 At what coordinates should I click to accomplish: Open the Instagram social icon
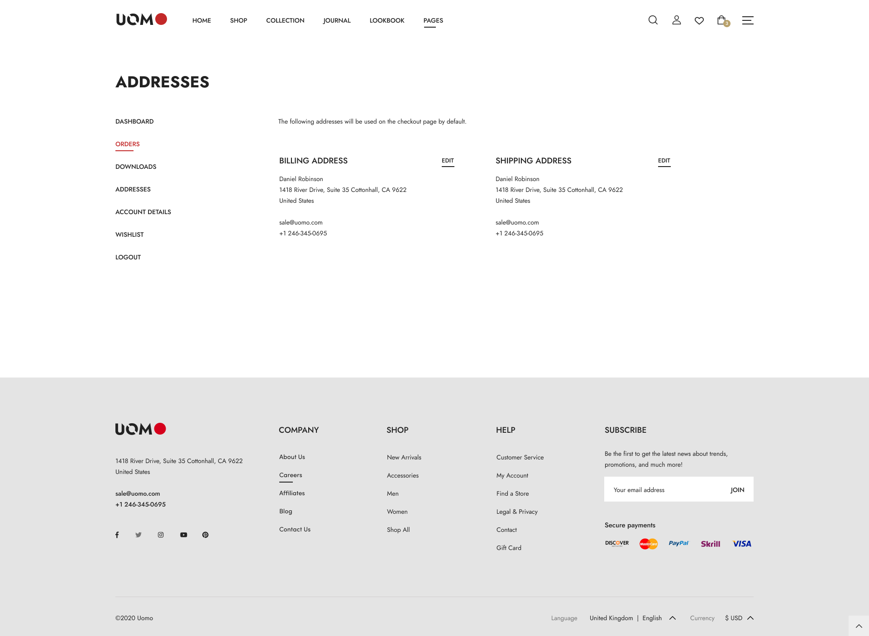(161, 535)
